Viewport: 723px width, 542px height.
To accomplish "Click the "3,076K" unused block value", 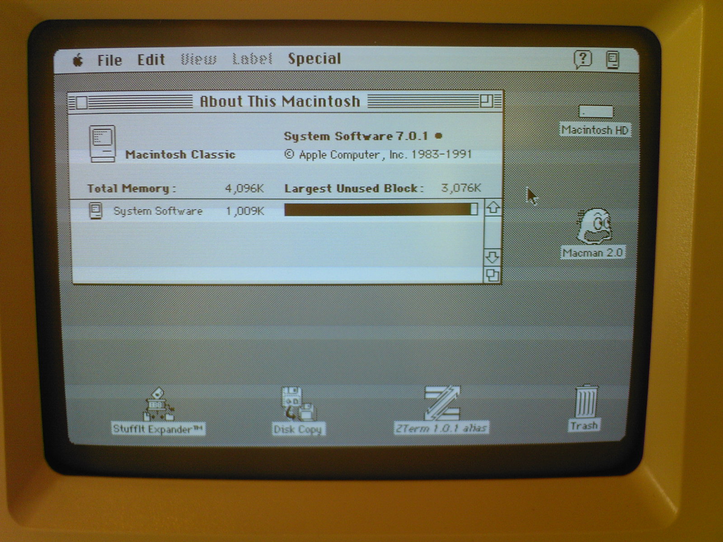I will pos(461,187).
